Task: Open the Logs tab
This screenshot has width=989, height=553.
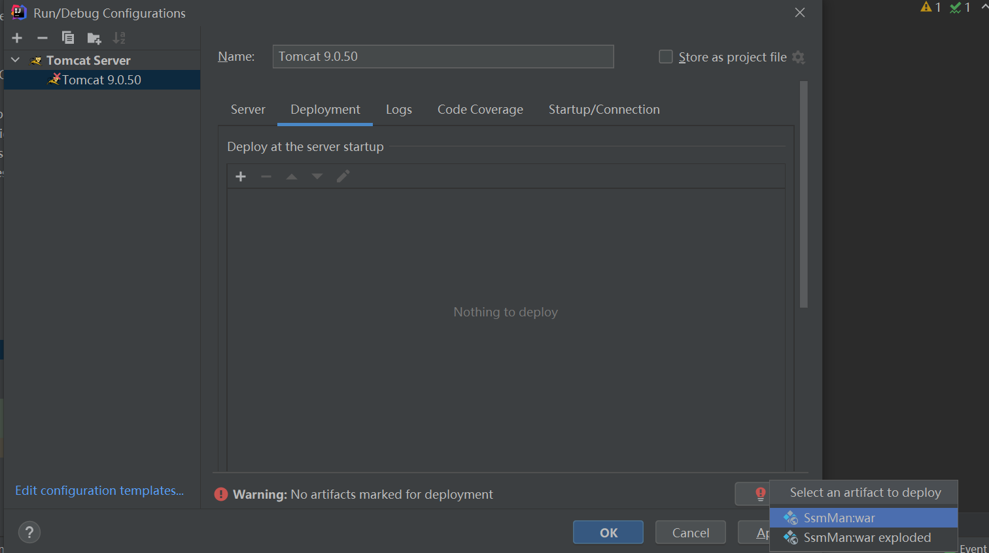Action: (399, 109)
